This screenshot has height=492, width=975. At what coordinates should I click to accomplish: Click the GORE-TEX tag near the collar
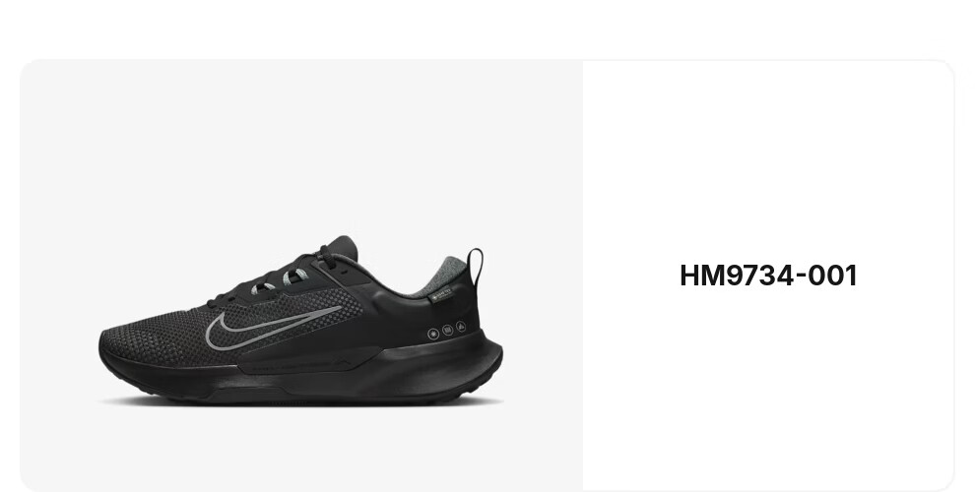click(x=442, y=294)
